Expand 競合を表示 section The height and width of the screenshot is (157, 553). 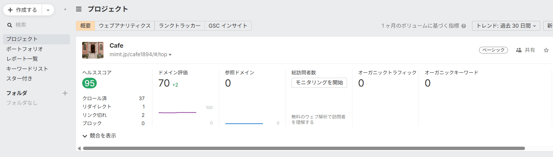[x=100, y=136]
